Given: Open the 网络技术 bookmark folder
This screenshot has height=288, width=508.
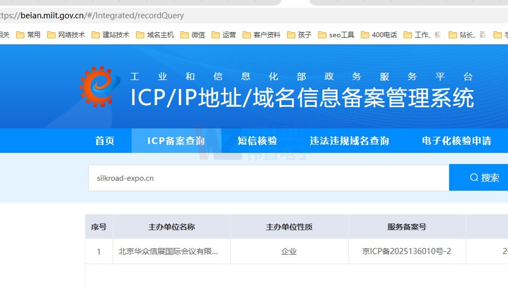Looking at the screenshot, I should point(66,34).
